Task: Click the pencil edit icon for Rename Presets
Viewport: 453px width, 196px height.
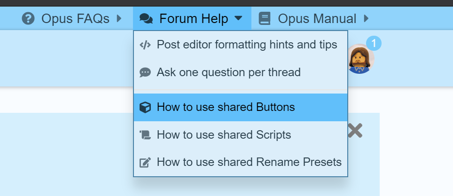Action: pos(145,162)
